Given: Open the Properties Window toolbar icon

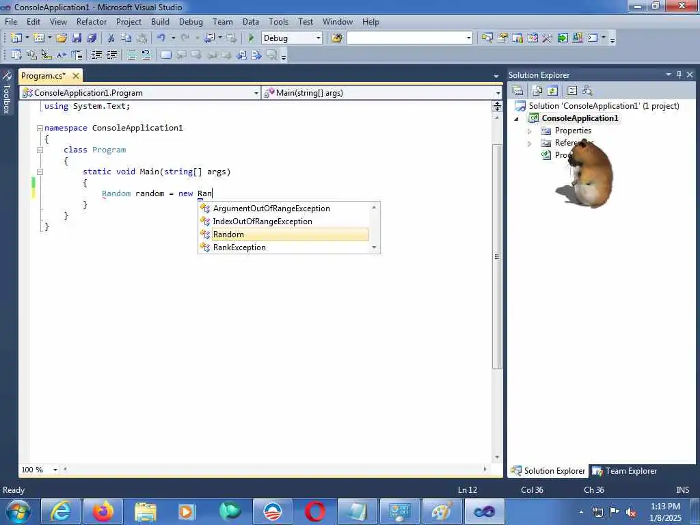Looking at the screenshot, I should 502,38.
